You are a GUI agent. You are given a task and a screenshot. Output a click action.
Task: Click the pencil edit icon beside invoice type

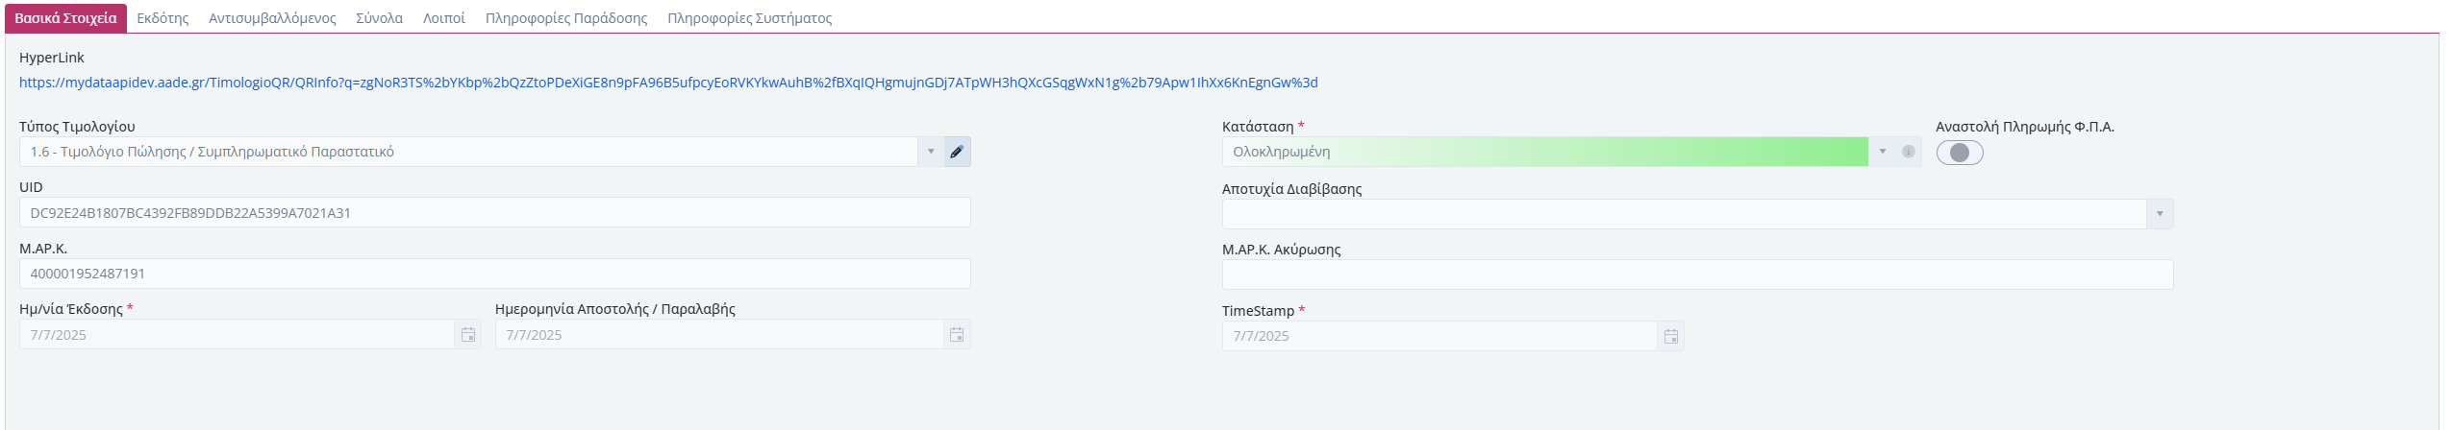click(x=957, y=152)
